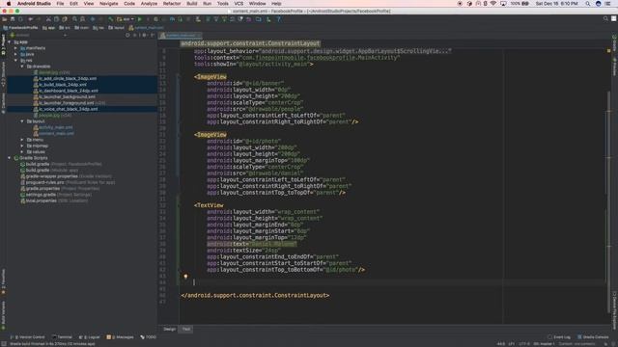Viewport: 618px width, 347px height.
Task: Open content_main.xml in project tree
Action: pos(56,133)
